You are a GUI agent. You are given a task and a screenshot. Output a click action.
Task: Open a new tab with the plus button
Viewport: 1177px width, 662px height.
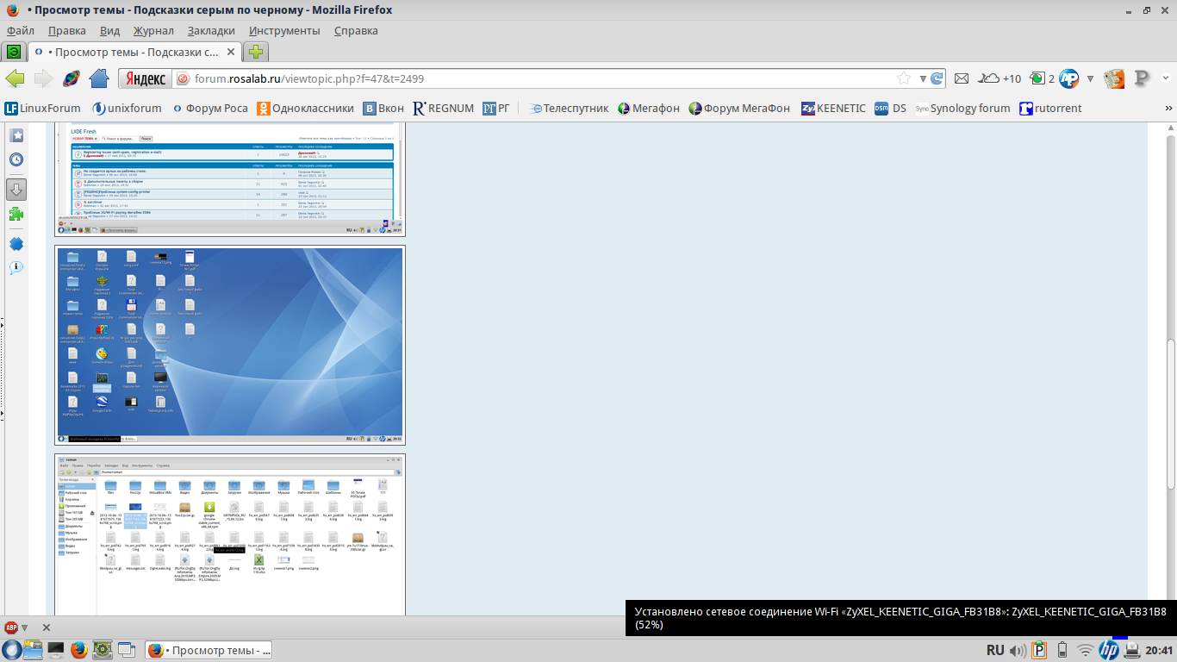pyautogui.click(x=255, y=52)
